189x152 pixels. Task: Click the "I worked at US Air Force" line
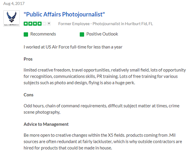click(x=73, y=47)
